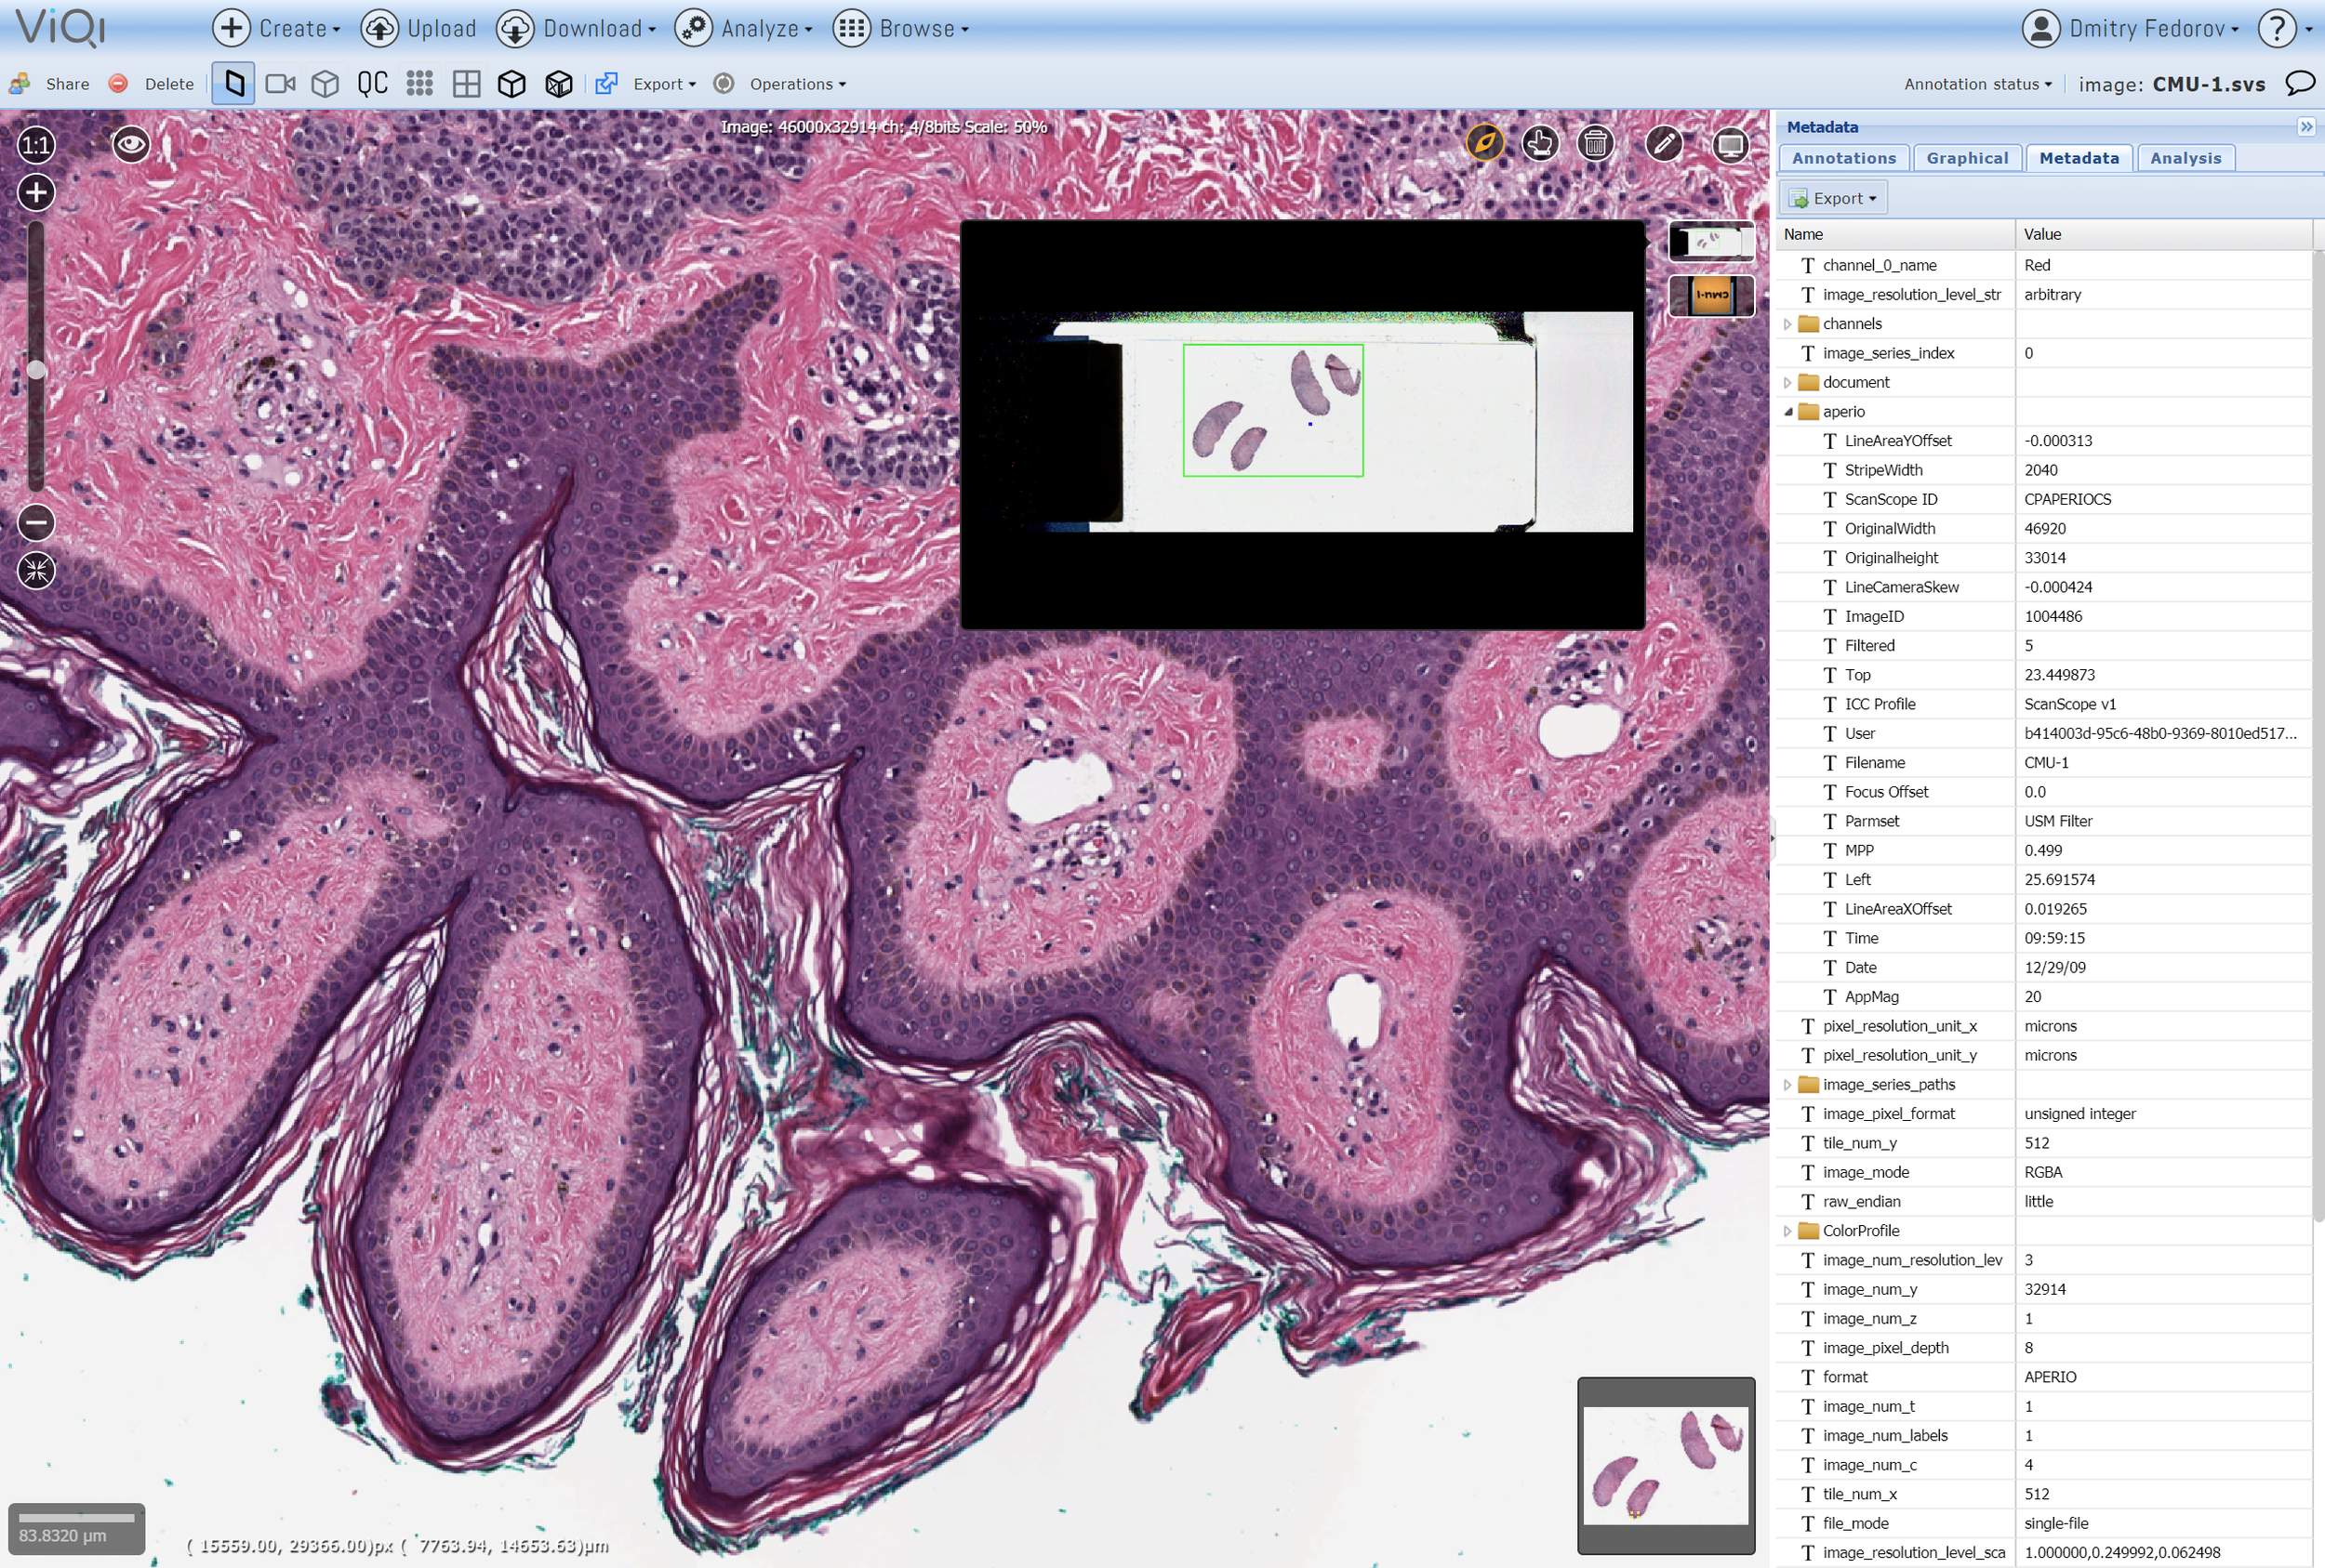Expand the image_series_paths folder
Image resolution: width=2325 pixels, height=1568 pixels.
point(1787,1084)
